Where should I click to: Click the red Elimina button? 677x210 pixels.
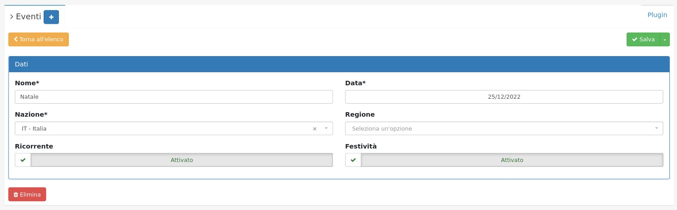pos(27,195)
